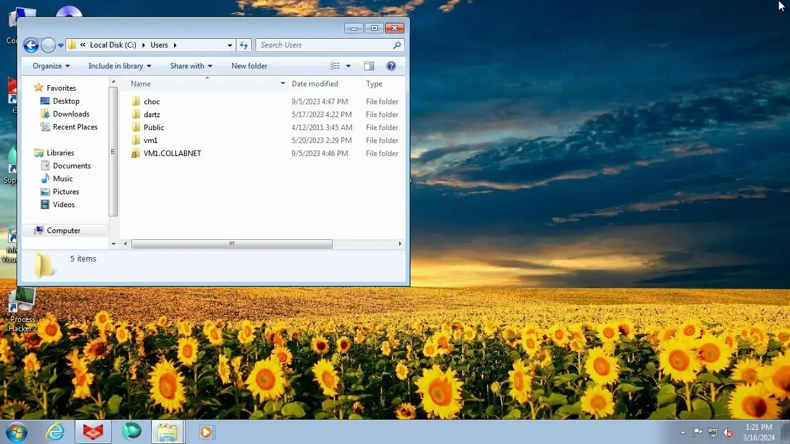Open the Documents library
The height and width of the screenshot is (444, 790).
click(x=72, y=166)
